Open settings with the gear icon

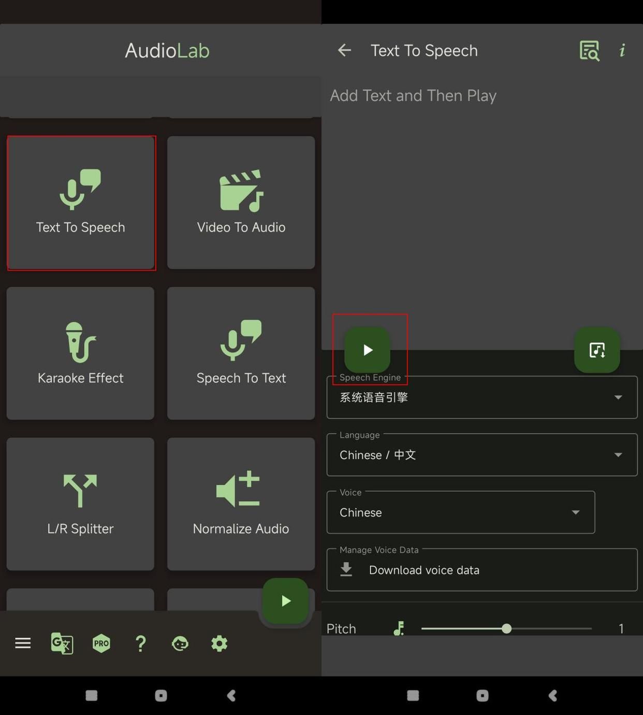pyautogui.click(x=219, y=643)
